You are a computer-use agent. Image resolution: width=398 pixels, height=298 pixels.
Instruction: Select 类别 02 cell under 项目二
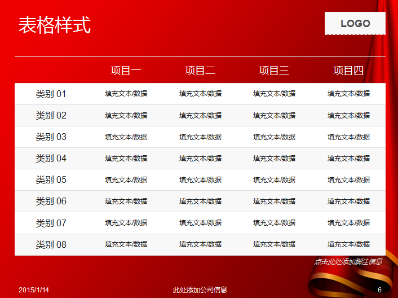[200, 116]
